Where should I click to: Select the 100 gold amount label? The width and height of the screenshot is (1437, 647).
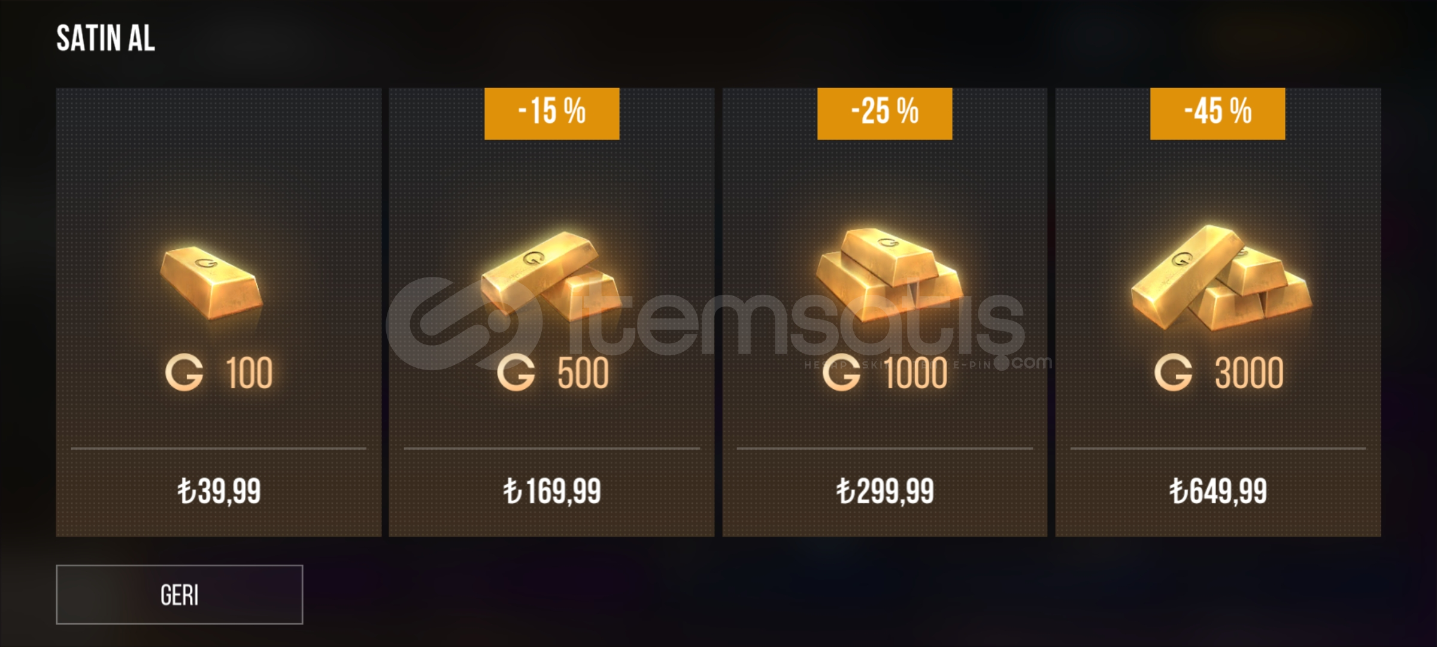pyautogui.click(x=249, y=373)
